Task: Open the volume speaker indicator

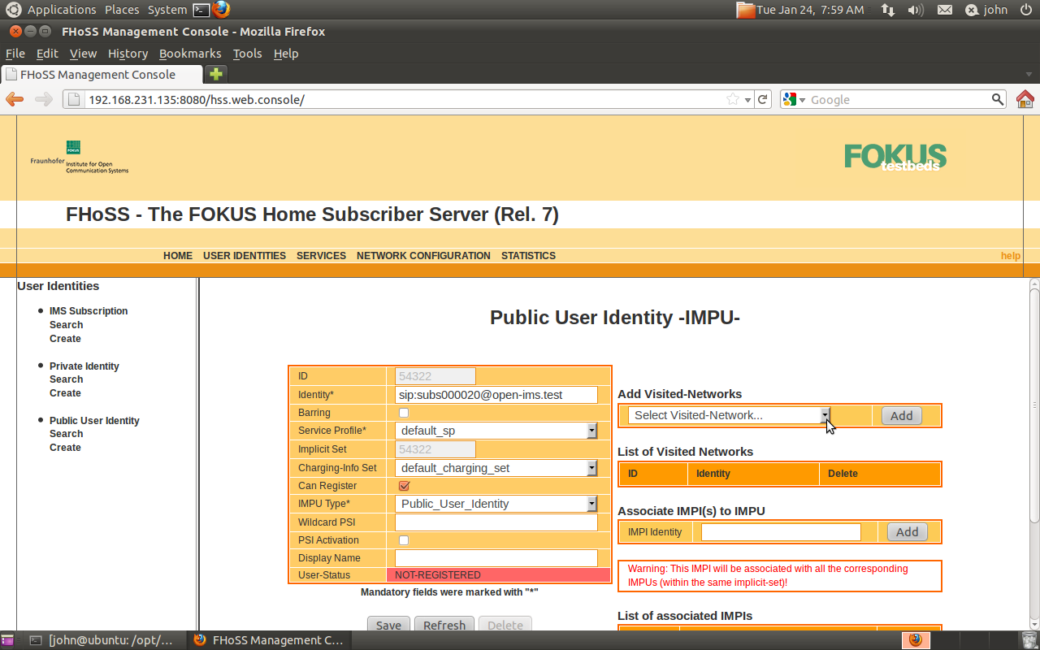Action: 916,10
